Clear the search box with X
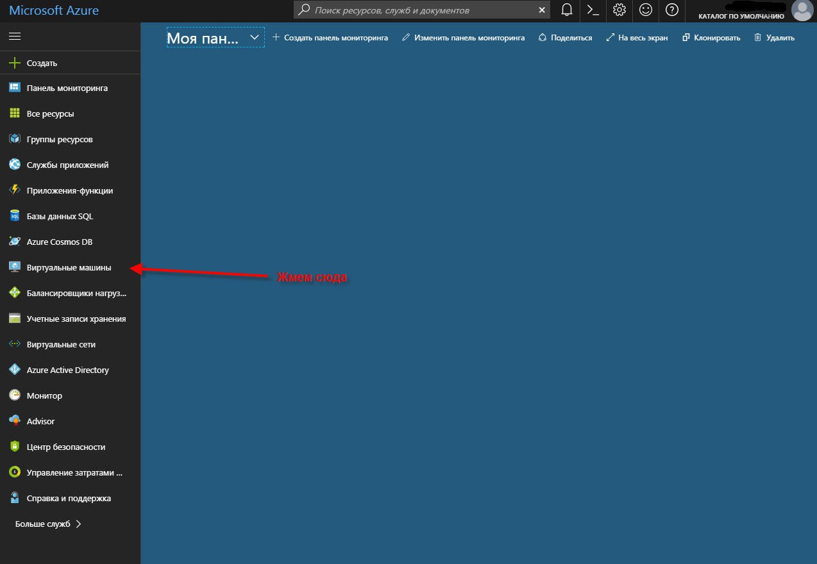The width and height of the screenshot is (817, 564). (x=542, y=10)
